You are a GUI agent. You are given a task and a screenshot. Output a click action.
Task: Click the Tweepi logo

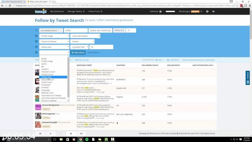pyautogui.click(x=41, y=11)
